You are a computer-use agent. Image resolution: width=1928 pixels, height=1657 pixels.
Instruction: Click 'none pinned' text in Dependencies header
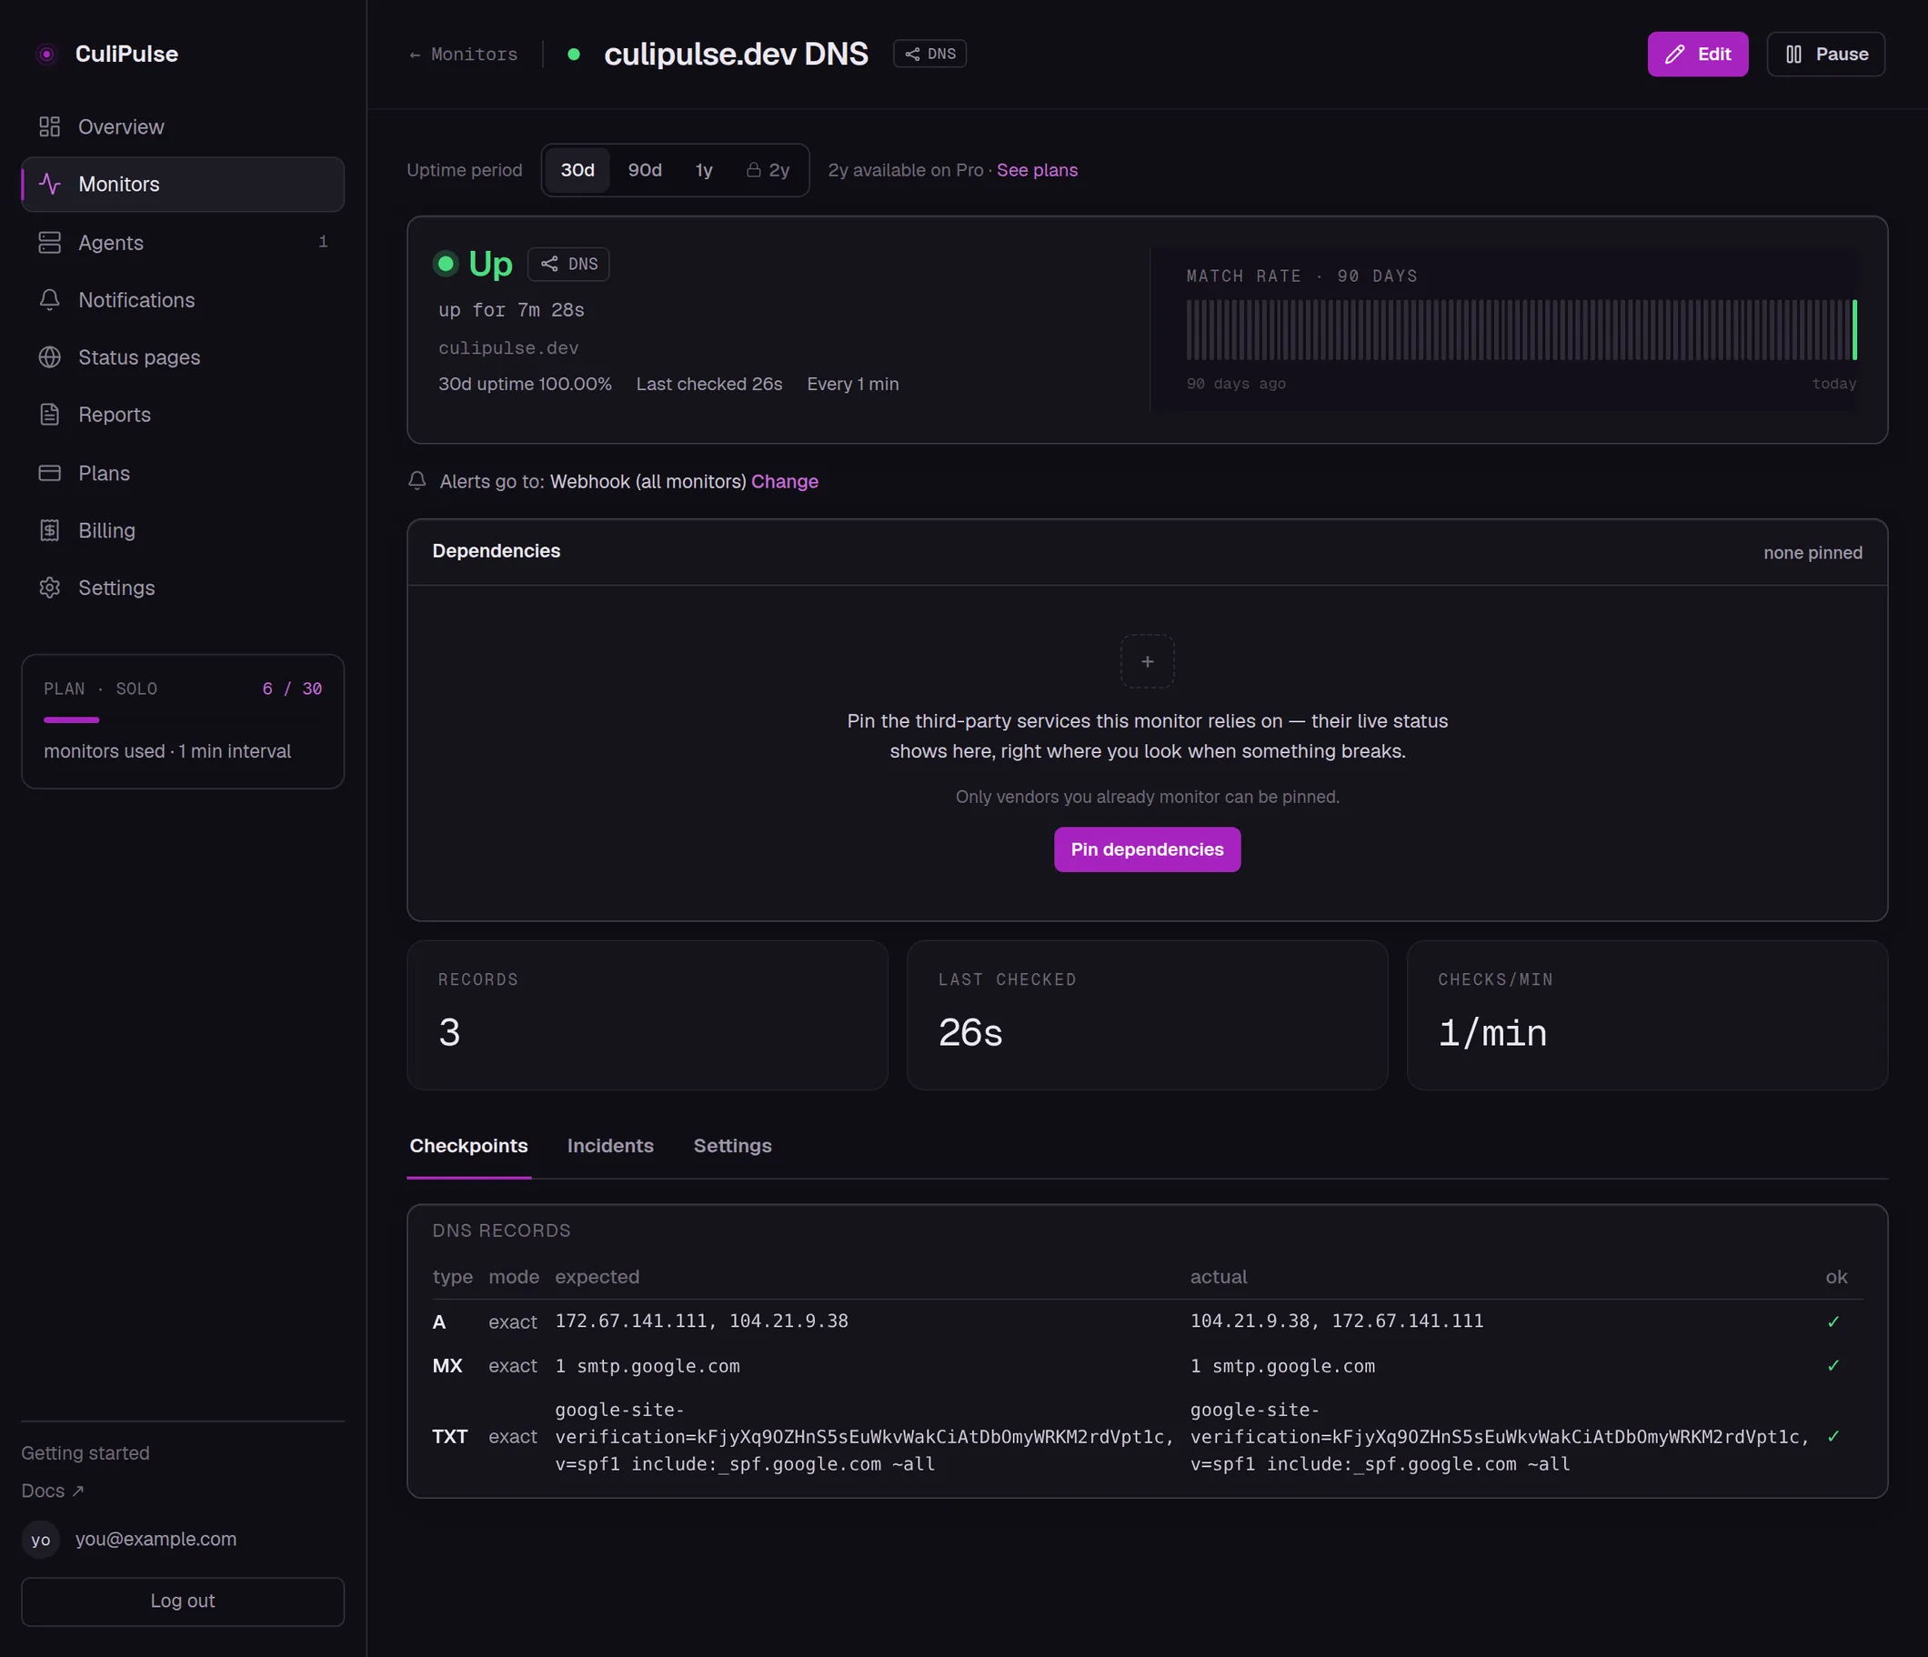point(1813,553)
